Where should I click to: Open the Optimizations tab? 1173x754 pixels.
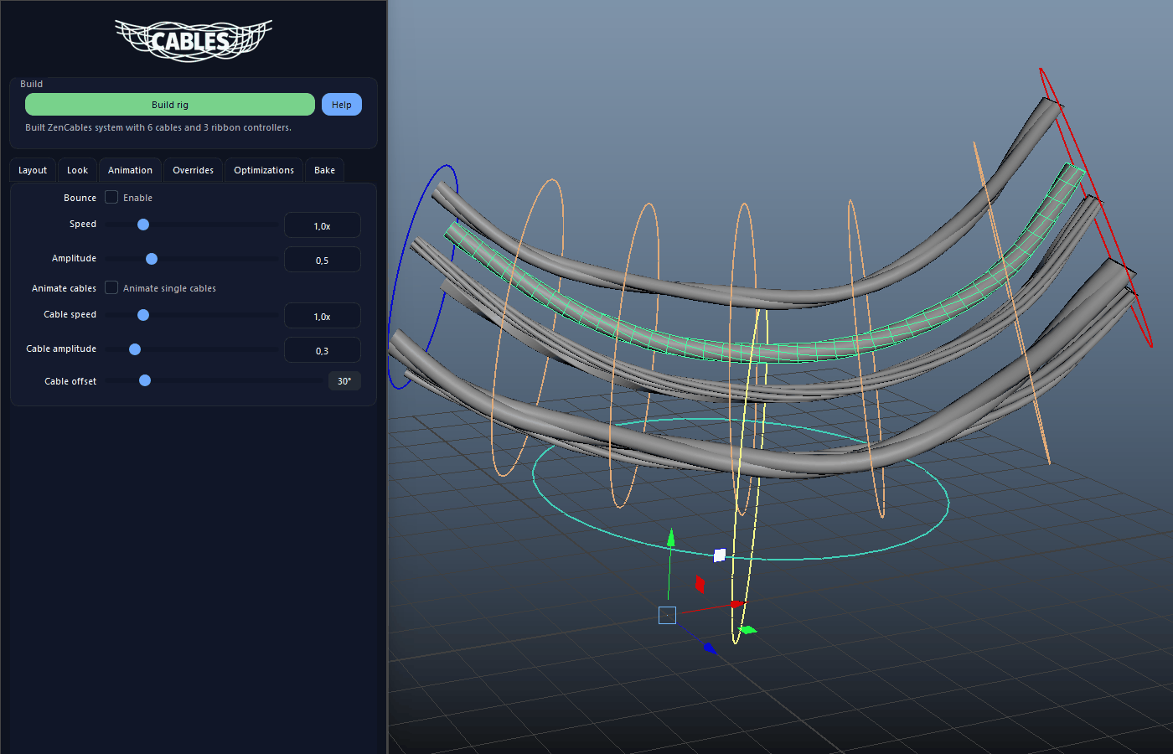click(264, 170)
